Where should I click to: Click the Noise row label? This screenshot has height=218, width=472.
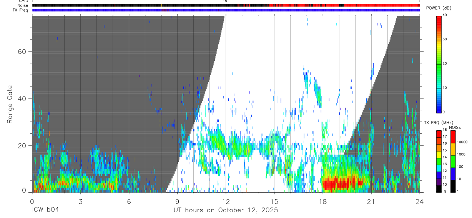23,5
